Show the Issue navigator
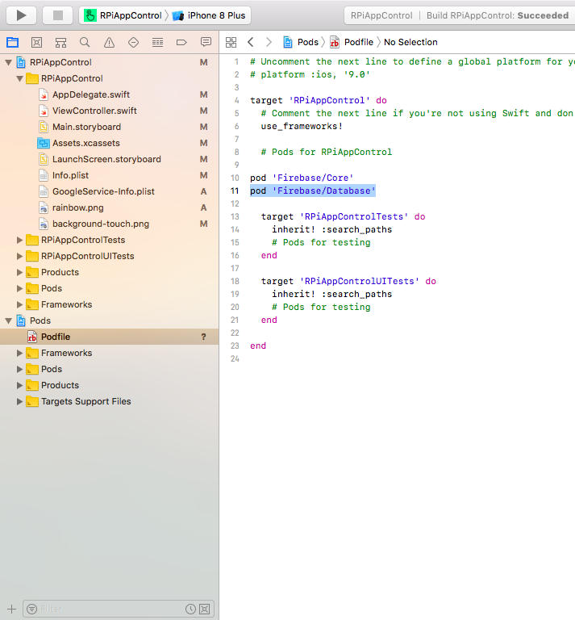The height and width of the screenshot is (620, 575). point(109,42)
